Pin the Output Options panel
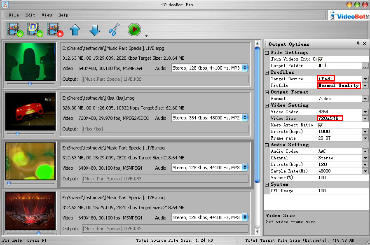This screenshot has width=370, height=245. [x=358, y=43]
